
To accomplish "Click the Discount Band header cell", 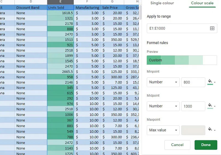I will pyautogui.click(x=31, y=7).
